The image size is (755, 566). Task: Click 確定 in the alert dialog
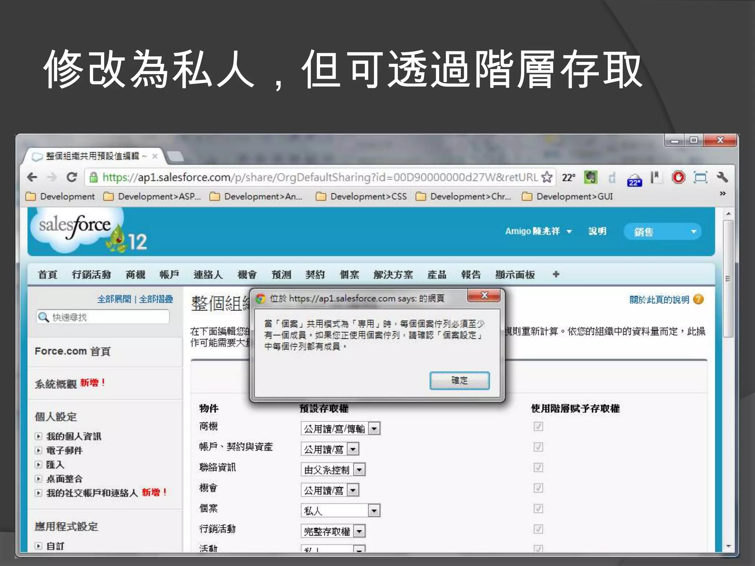[460, 380]
